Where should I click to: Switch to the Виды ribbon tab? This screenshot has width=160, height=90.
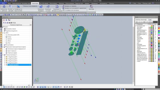tap(9, 3)
